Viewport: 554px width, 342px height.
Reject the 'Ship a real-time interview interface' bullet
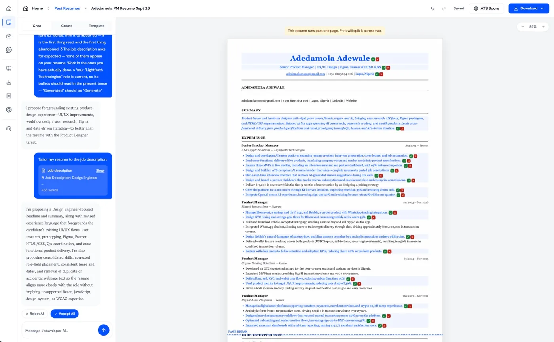pos(381,176)
